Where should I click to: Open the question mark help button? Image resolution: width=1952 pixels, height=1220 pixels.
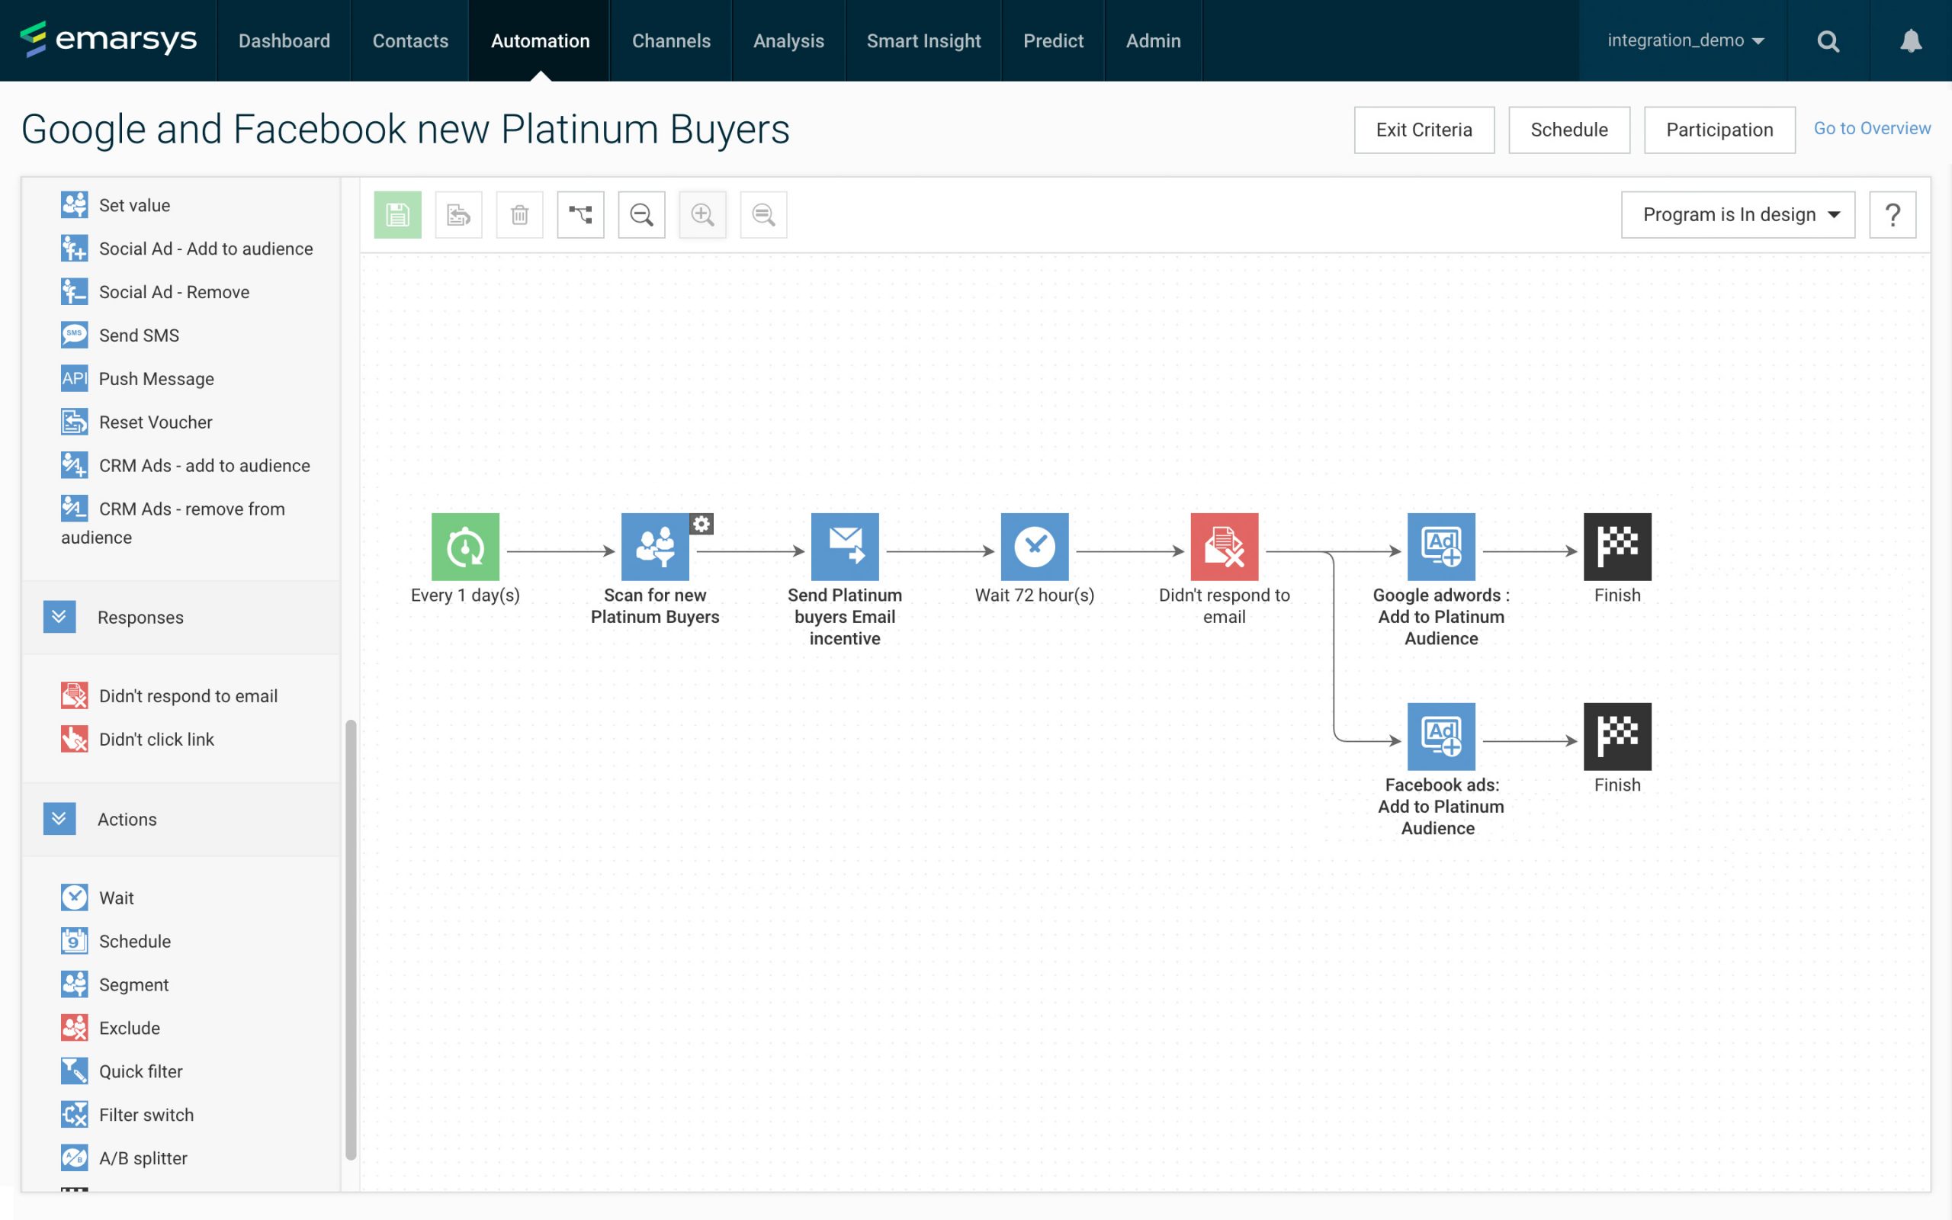pos(1893,214)
